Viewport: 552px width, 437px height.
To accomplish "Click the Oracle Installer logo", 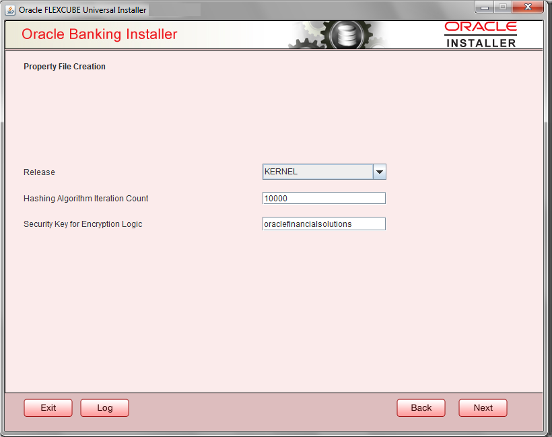I will pos(481,34).
